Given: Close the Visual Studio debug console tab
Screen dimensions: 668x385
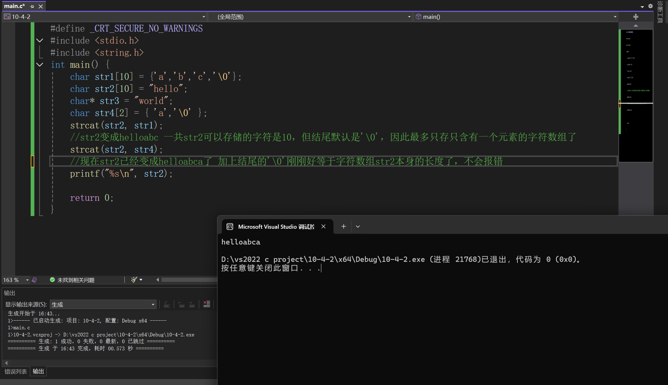Looking at the screenshot, I should click(323, 227).
